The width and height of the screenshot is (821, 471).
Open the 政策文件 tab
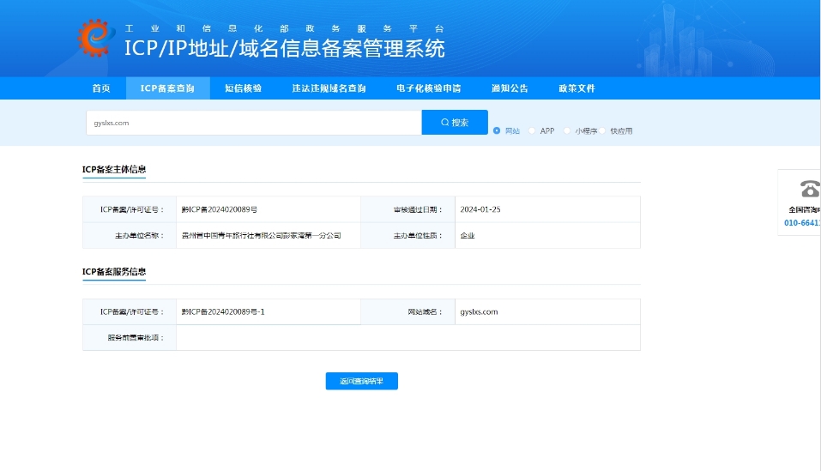pyautogui.click(x=577, y=88)
